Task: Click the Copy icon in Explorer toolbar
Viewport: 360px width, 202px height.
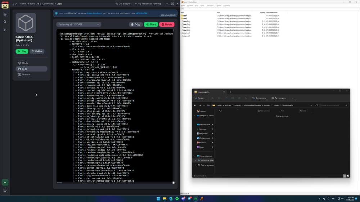Action: (219, 98)
